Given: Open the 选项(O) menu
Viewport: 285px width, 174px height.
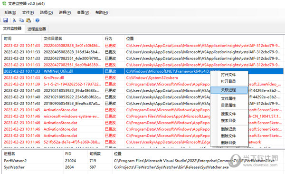Looking at the screenshot, I should click(x=47, y=12).
